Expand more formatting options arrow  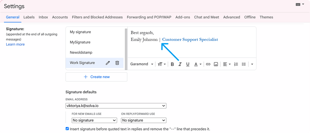coord(252,64)
